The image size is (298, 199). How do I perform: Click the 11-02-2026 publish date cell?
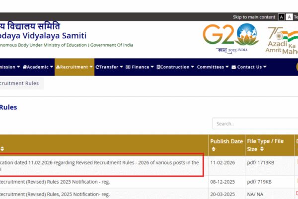coord(223,163)
